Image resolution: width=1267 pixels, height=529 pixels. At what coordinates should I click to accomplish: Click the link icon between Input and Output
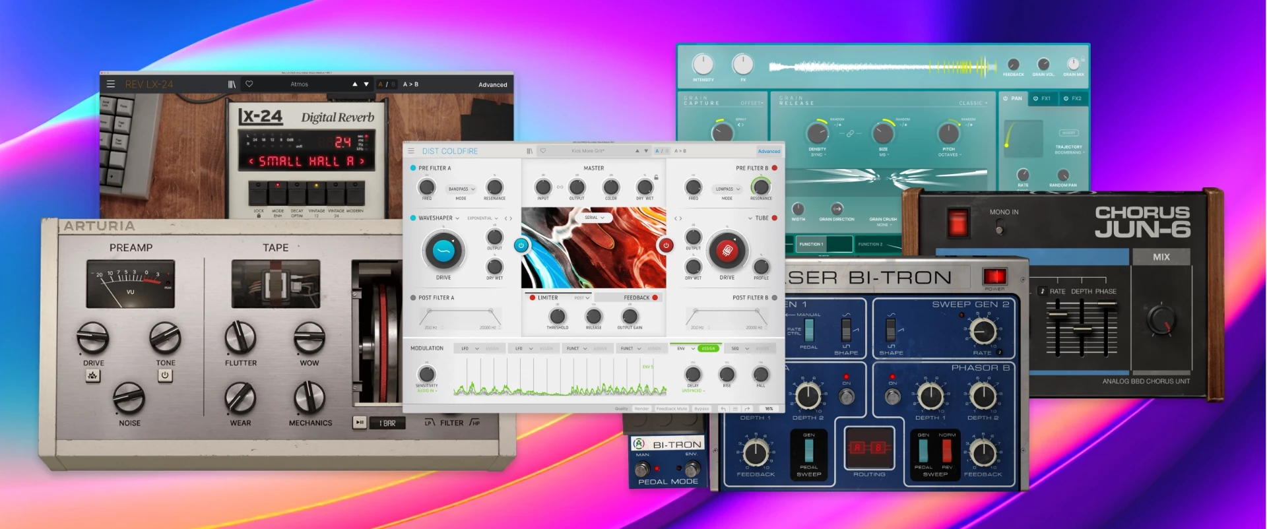tap(560, 187)
